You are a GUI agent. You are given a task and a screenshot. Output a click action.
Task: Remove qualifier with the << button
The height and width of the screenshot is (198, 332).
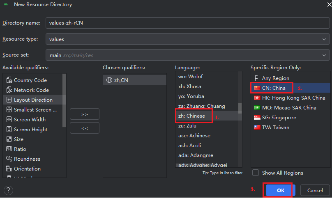tap(85, 128)
